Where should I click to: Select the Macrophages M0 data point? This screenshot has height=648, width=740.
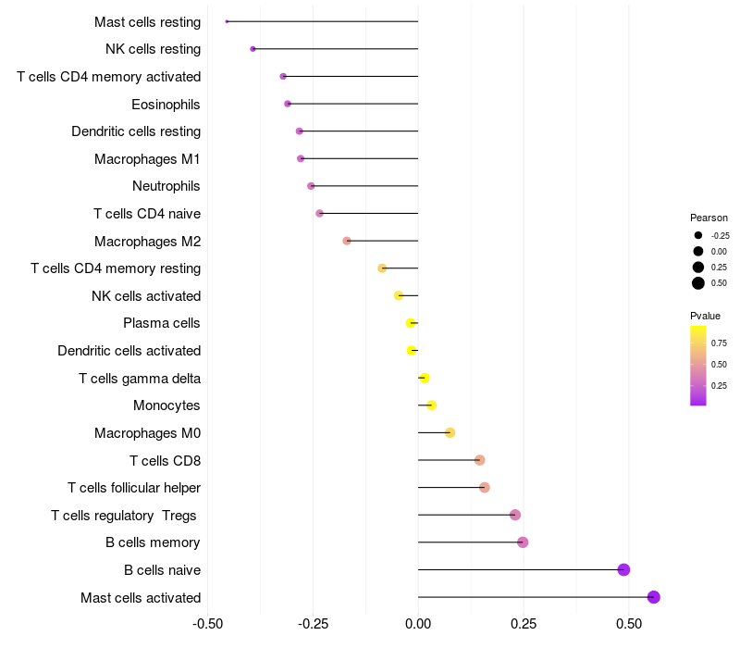pos(450,432)
